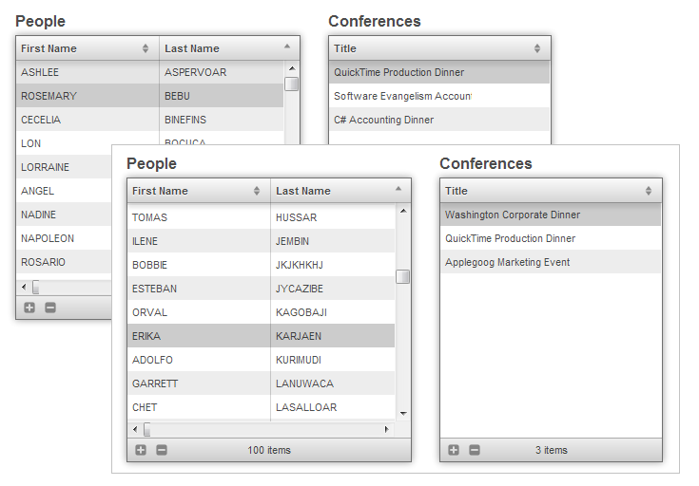The height and width of the screenshot is (486, 699).
Task: Sort front People grid by First Name arrows
Action: coord(257,191)
